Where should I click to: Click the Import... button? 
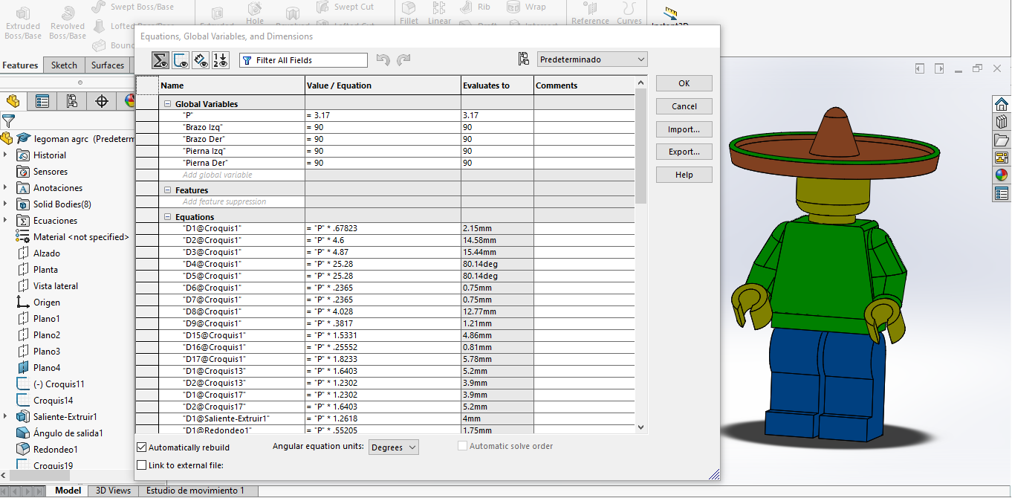click(684, 129)
